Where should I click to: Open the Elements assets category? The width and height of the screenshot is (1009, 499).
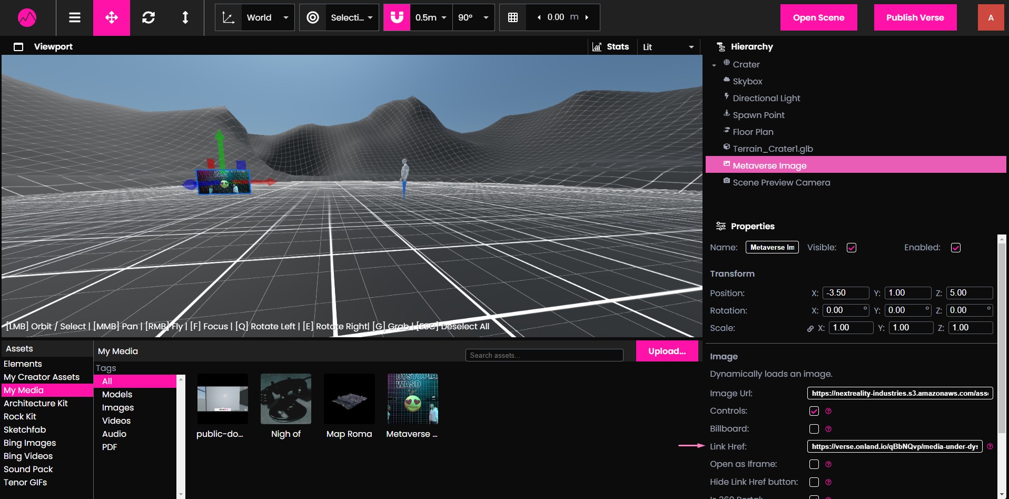click(x=23, y=364)
